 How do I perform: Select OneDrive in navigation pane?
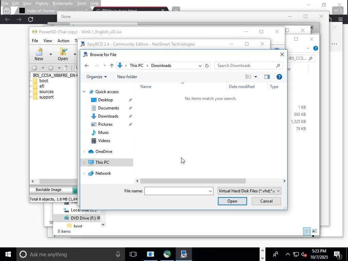pos(104,152)
